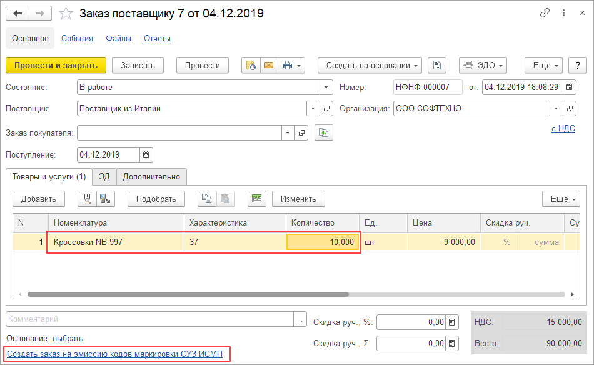
Task: Expand the Организация dropdown arrow
Action: click(x=556, y=108)
